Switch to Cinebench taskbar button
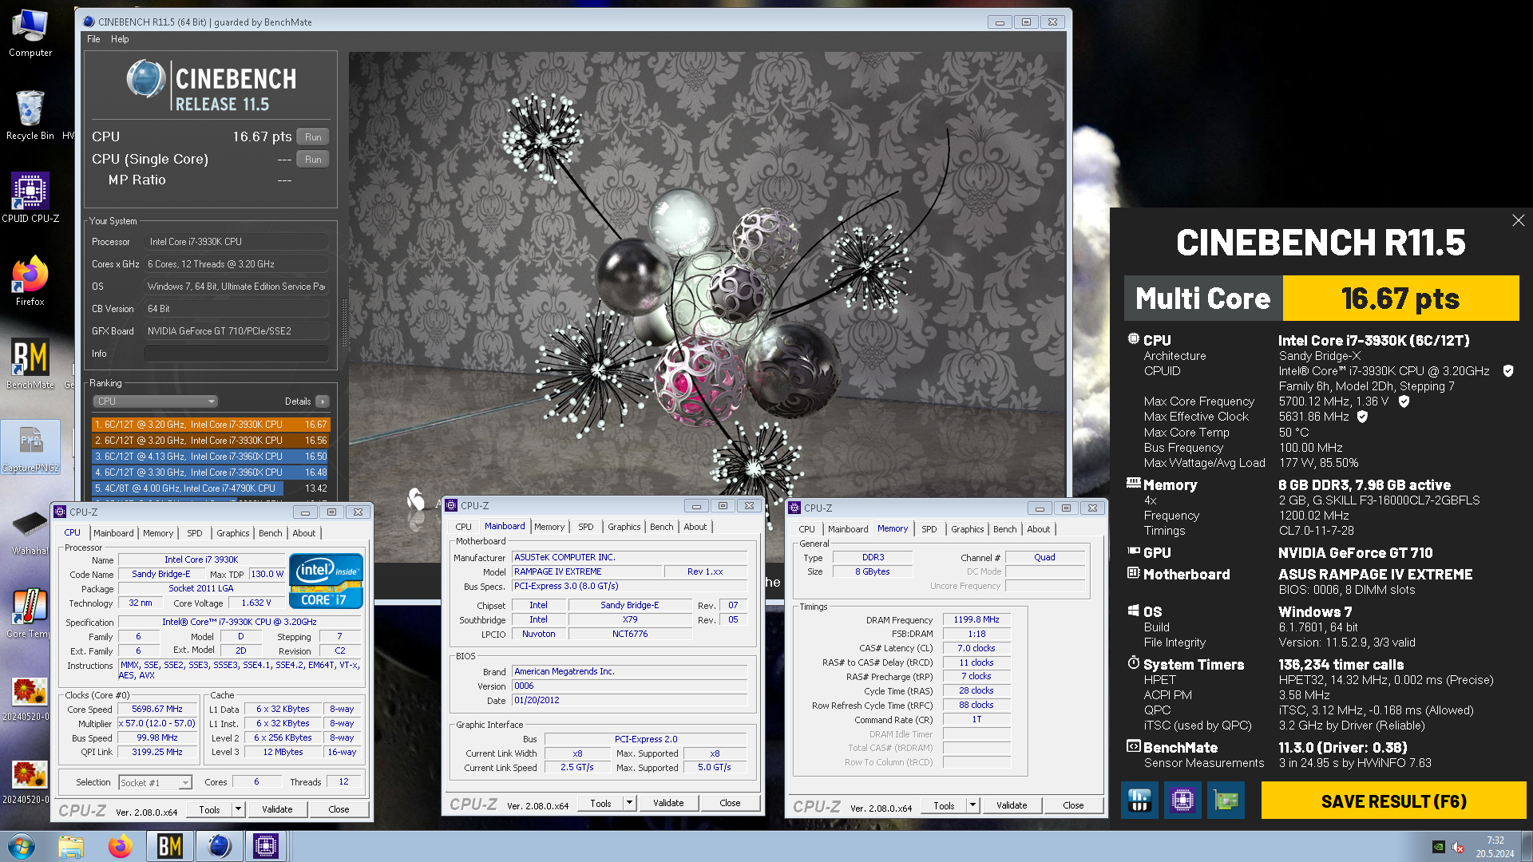The width and height of the screenshot is (1533, 862). click(x=219, y=846)
